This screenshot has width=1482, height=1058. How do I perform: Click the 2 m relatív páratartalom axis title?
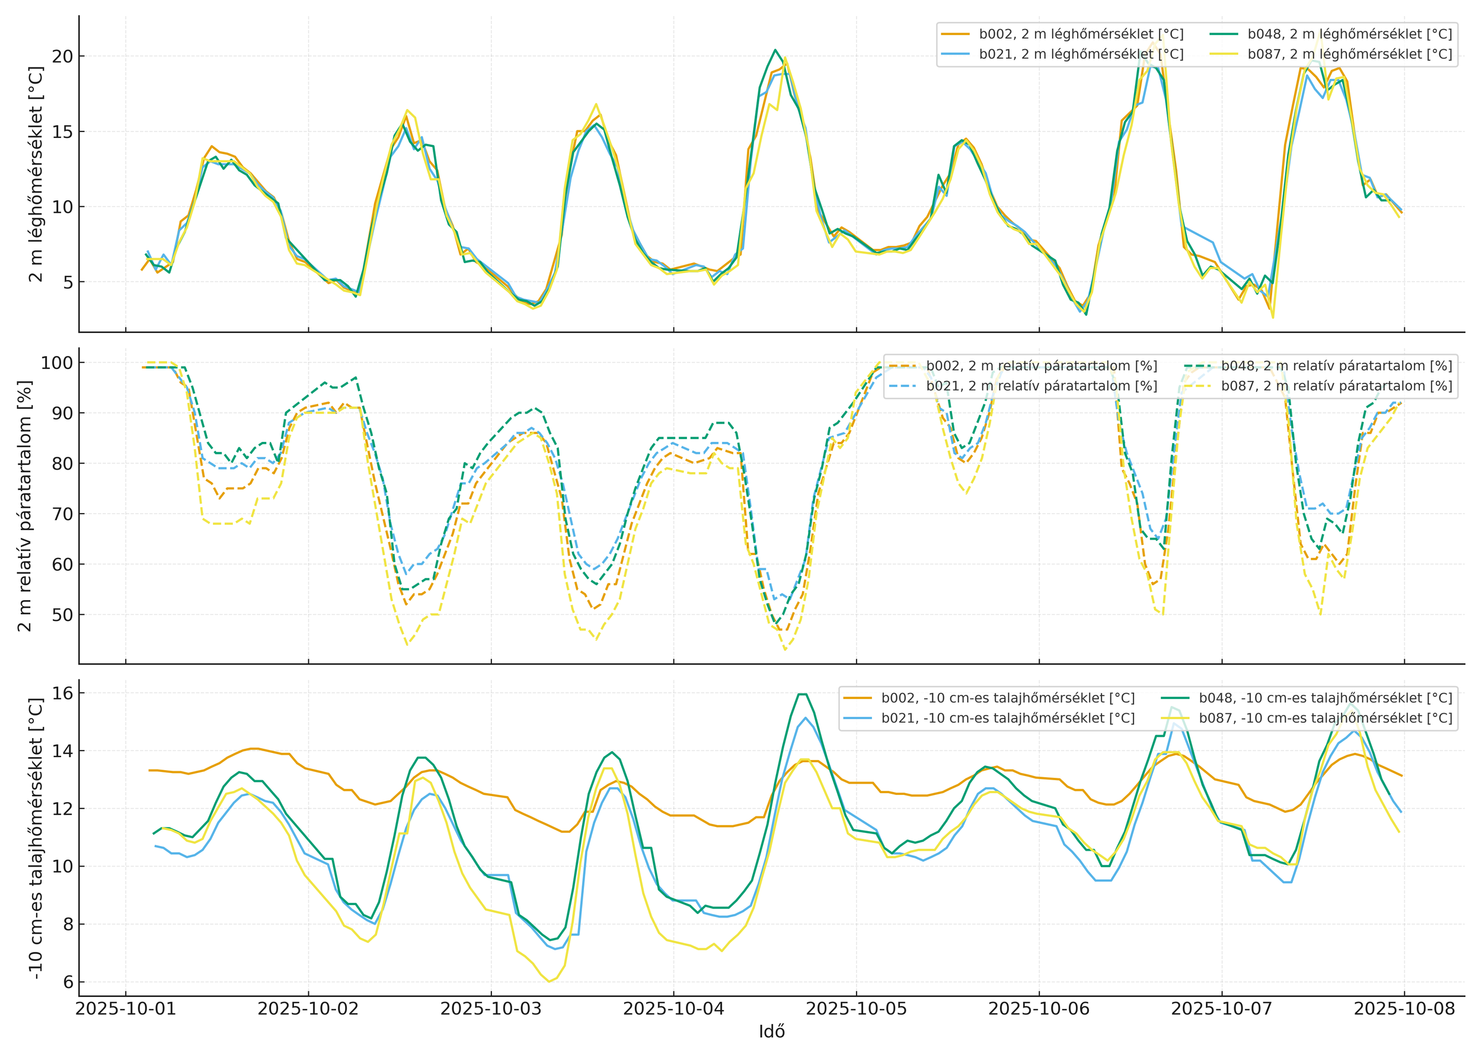pos(25,506)
